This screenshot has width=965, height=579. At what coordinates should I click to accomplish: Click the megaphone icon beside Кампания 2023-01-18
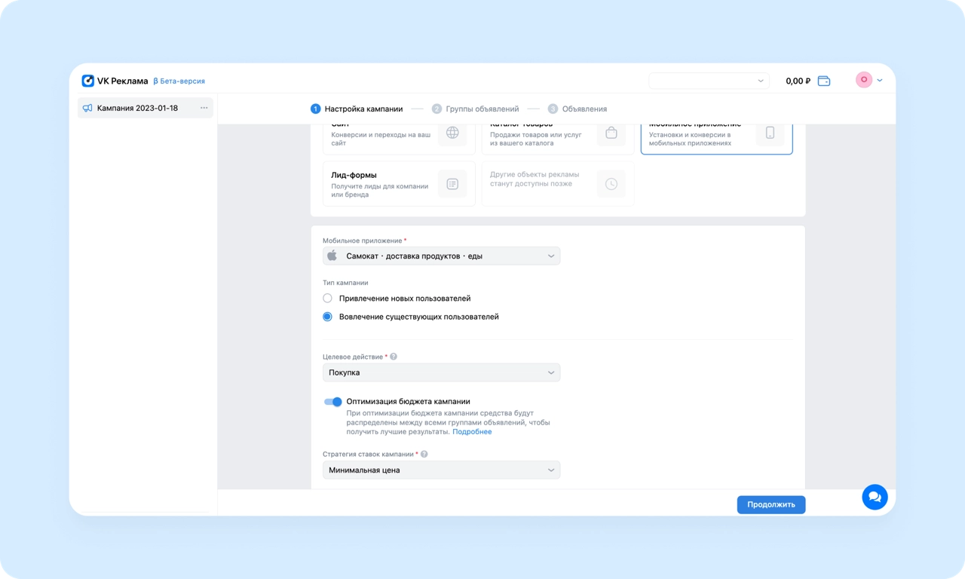(87, 108)
